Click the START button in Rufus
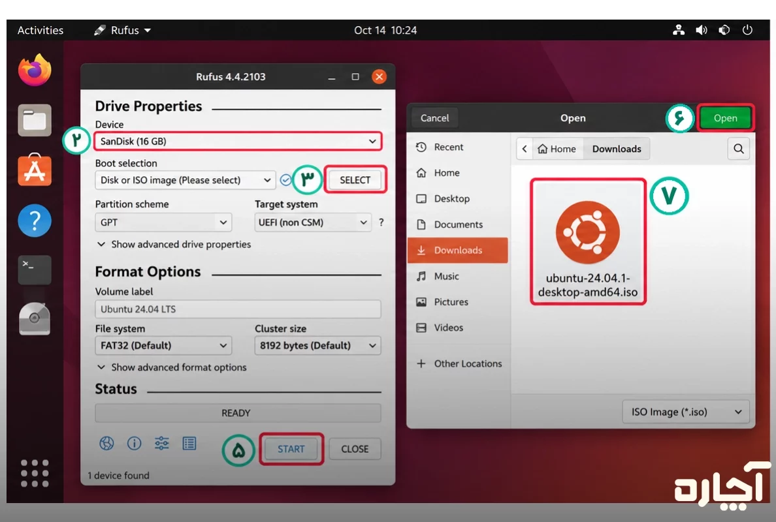This screenshot has height=522, width=776. (291, 449)
